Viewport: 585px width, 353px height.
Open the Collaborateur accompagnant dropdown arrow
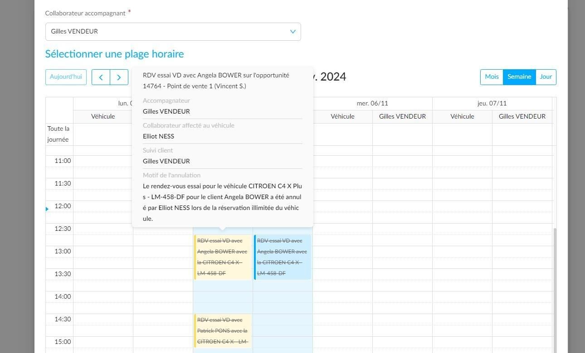(292, 32)
